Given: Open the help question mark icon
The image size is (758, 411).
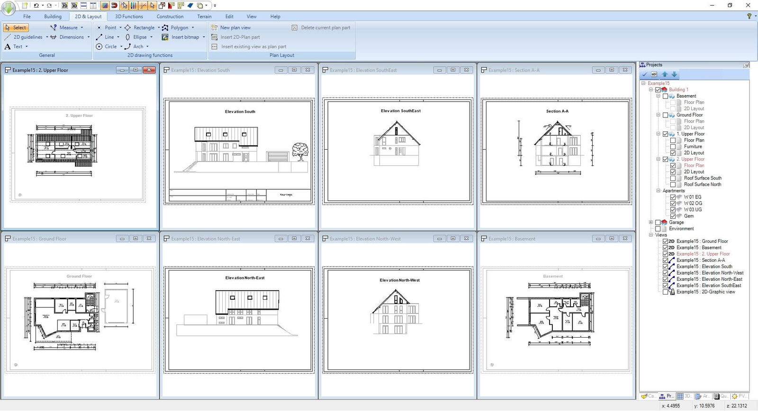Looking at the screenshot, I should click(x=749, y=16).
